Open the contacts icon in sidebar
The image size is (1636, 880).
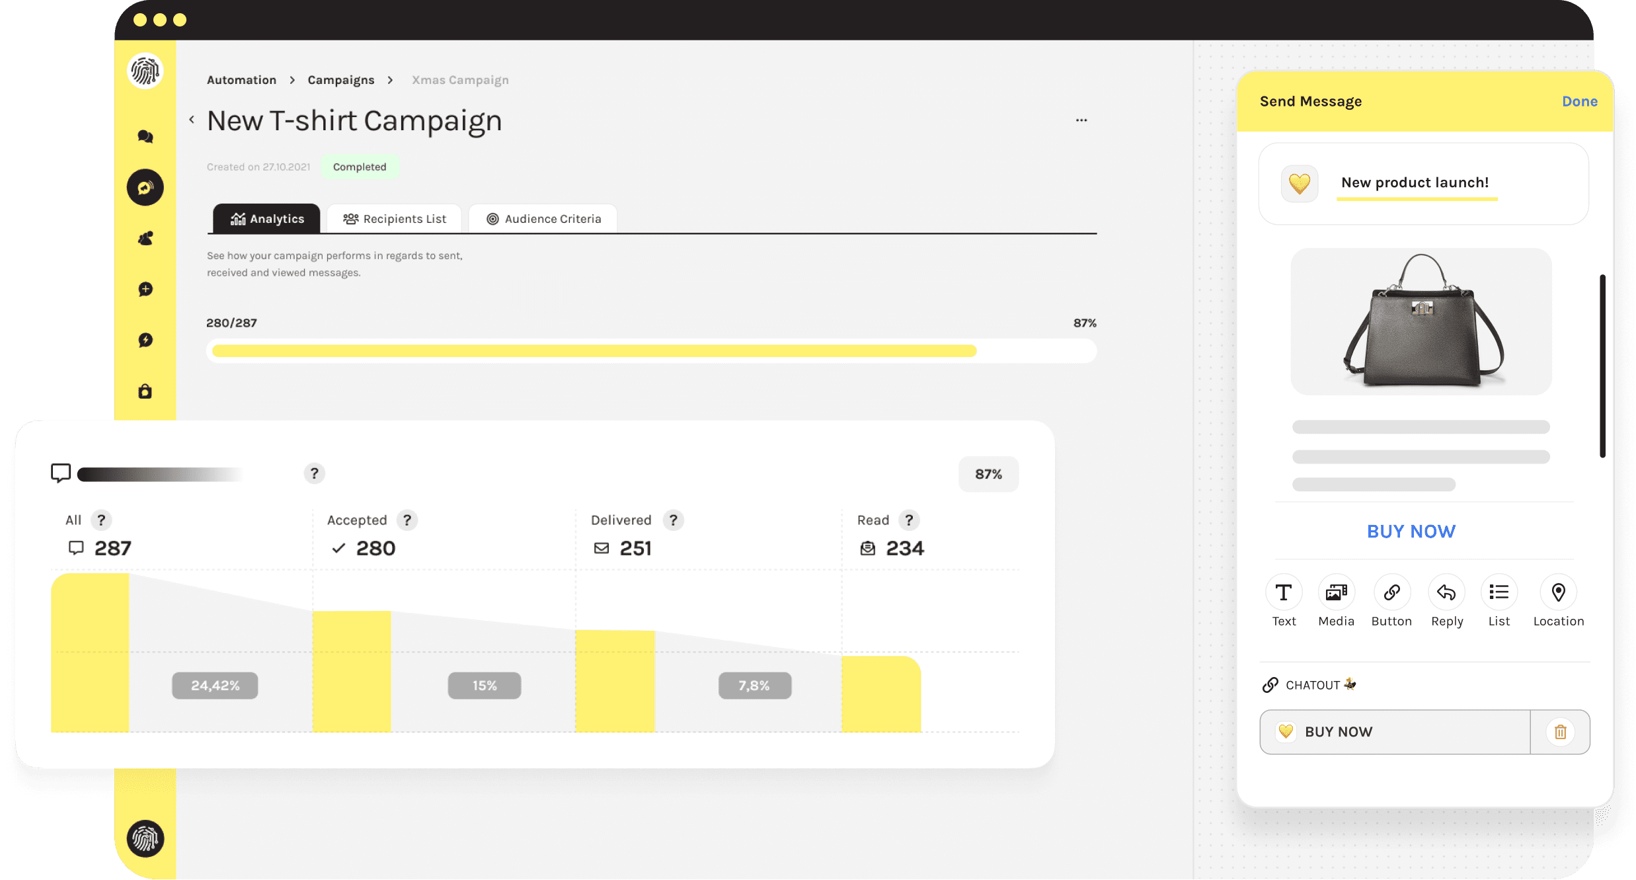point(145,239)
